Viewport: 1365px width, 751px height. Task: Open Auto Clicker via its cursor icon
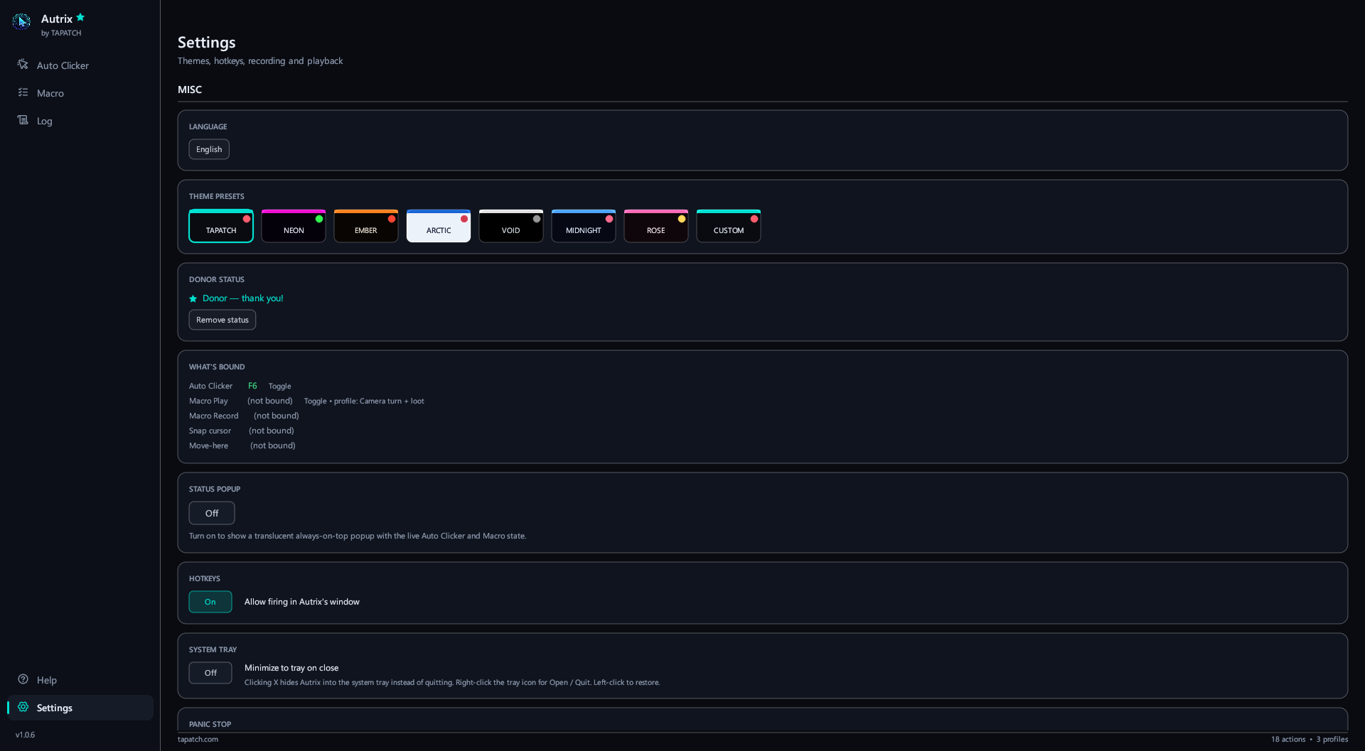point(23,65)
